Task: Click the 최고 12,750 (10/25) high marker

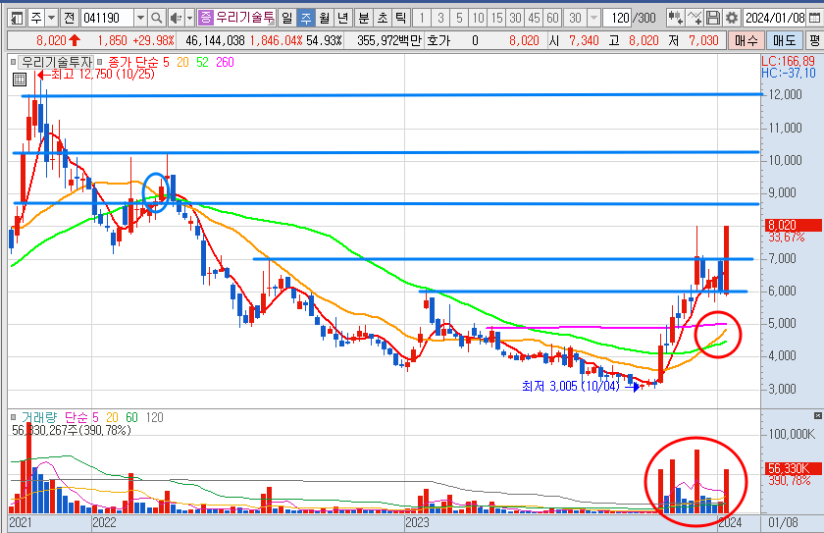Action: click(x=96, y=75)
